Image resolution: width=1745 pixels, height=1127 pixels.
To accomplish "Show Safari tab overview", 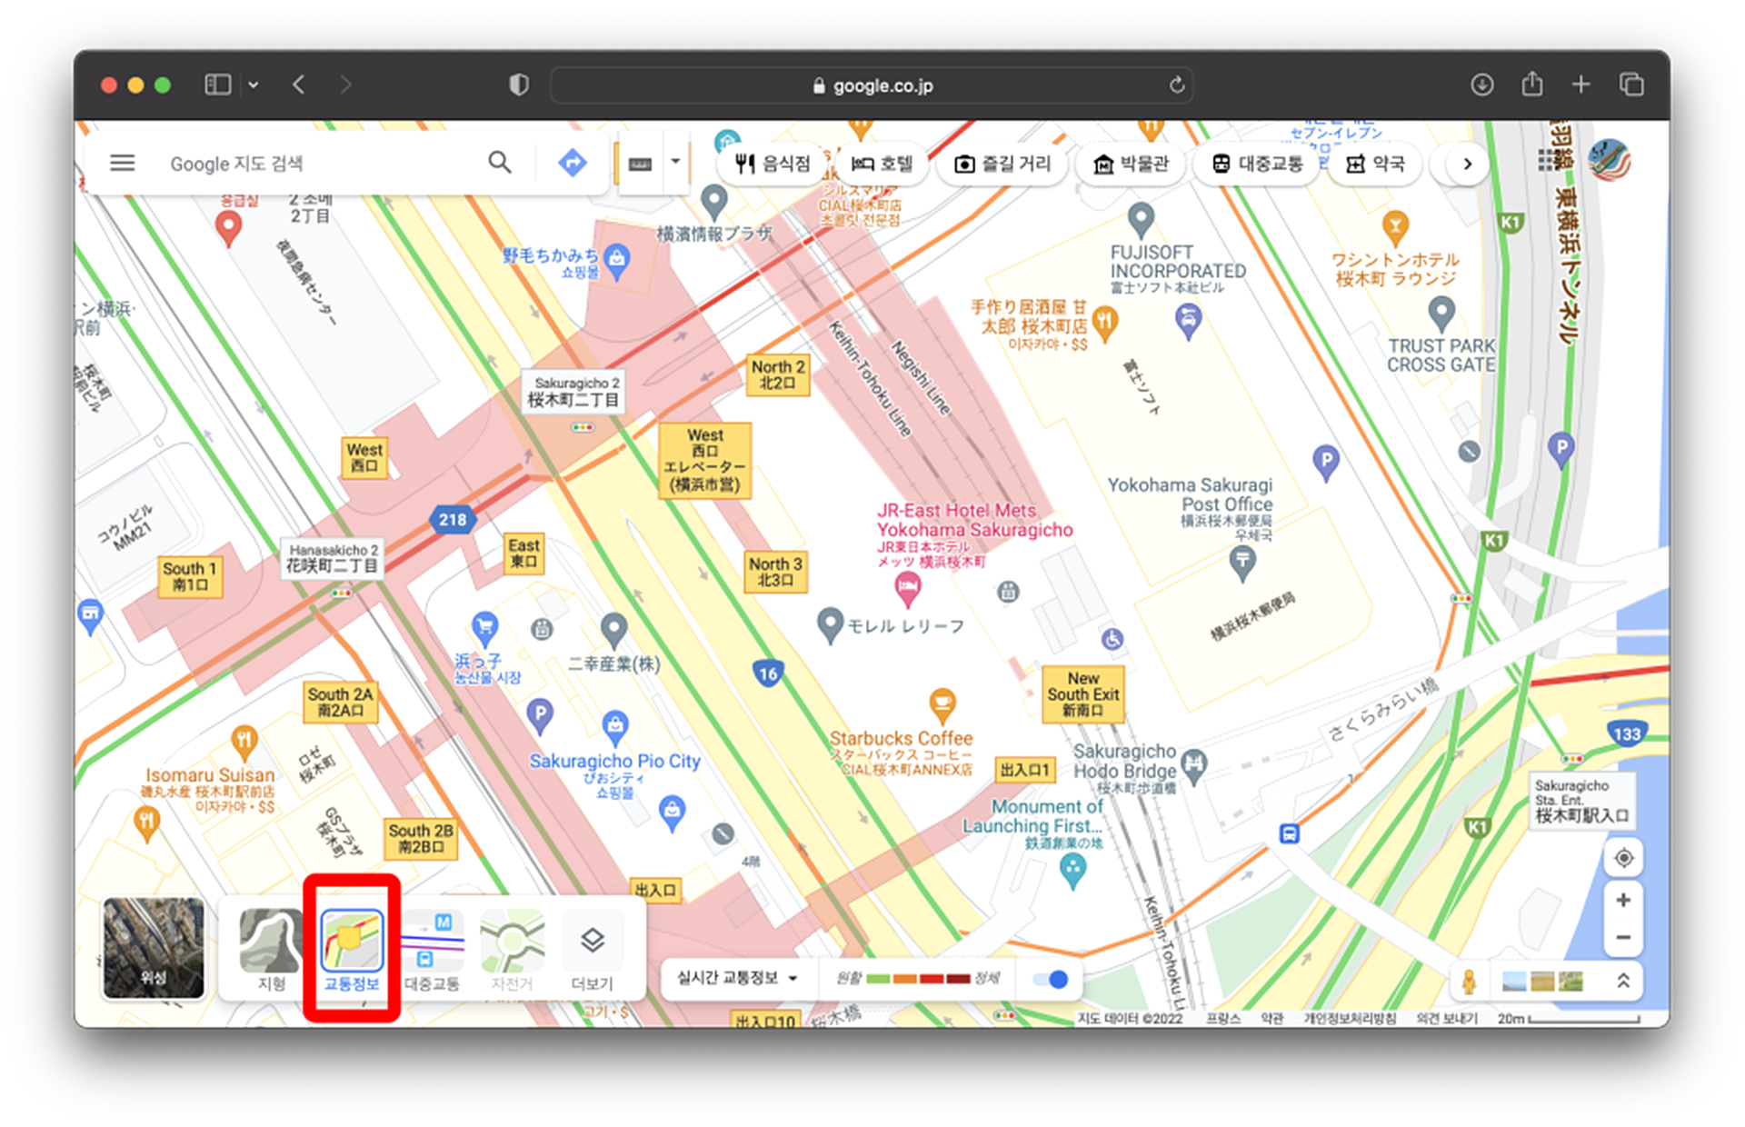I will [1631, 85].
